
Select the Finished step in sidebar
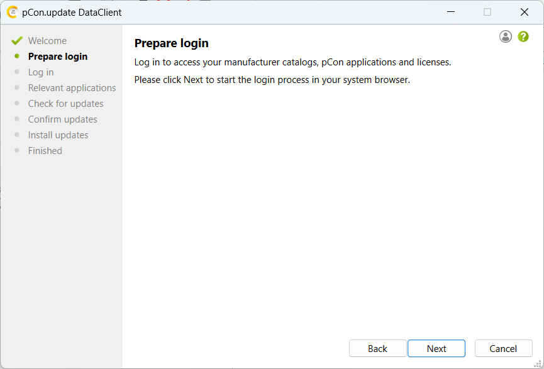pyautogui.click(x=45, y=150)
